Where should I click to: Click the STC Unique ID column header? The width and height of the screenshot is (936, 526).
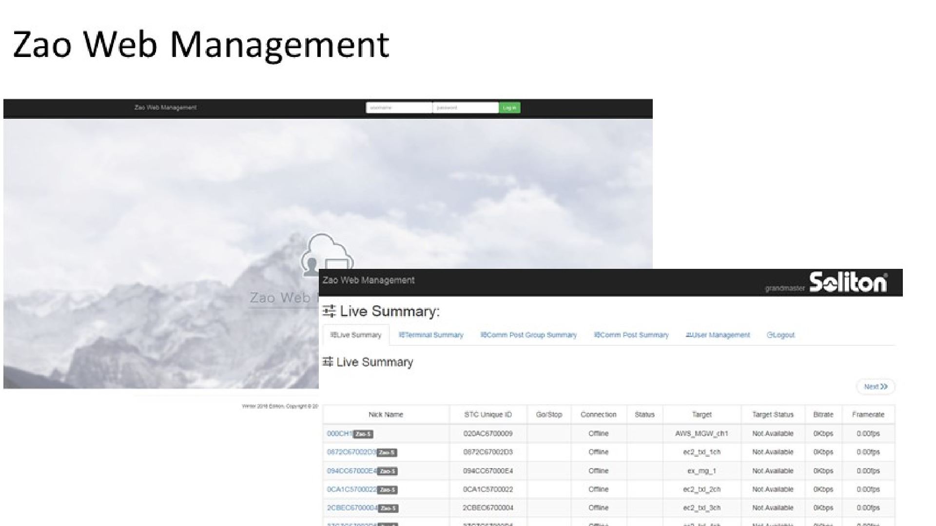coord(488,414)
